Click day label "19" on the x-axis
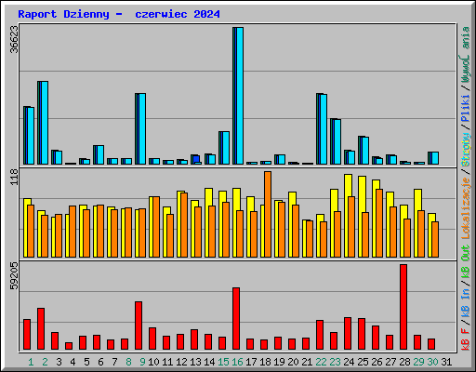Screen dimensions: 476x372 [x=279, y=362]
